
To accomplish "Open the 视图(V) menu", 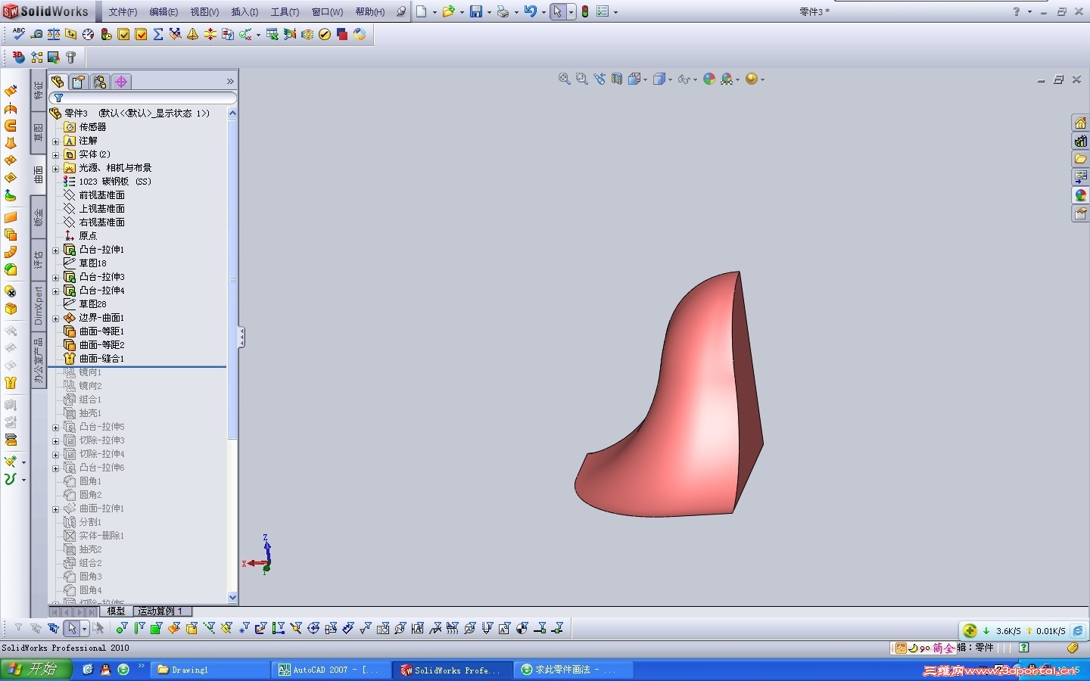I will click(x=204, y=11).
